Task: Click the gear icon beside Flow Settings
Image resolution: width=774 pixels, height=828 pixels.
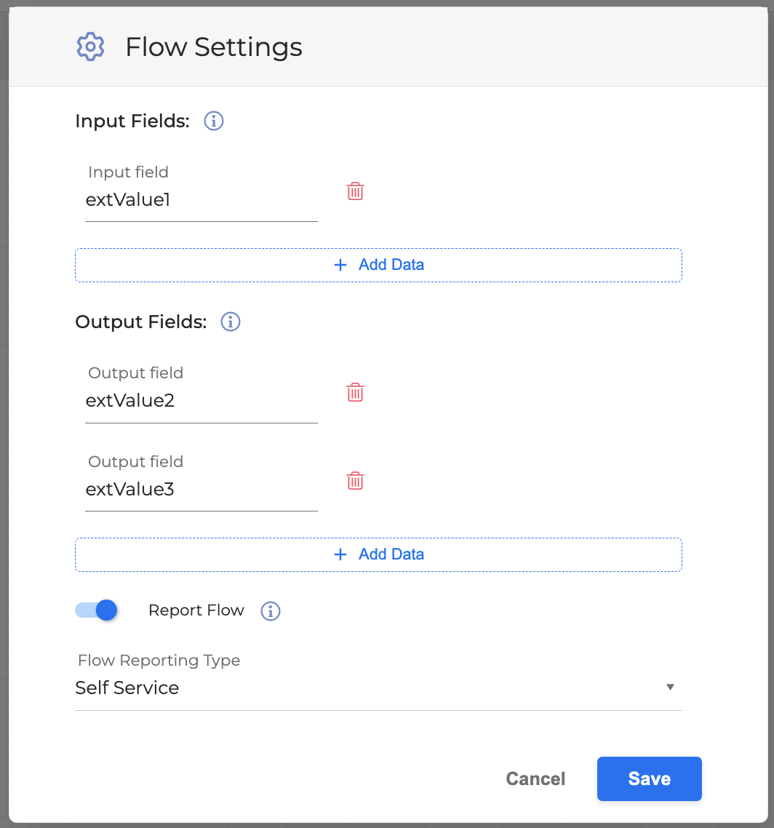Action: point(91,47)
